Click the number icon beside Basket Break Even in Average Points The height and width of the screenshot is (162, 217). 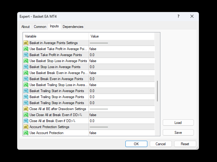click(x=26, y=79)
